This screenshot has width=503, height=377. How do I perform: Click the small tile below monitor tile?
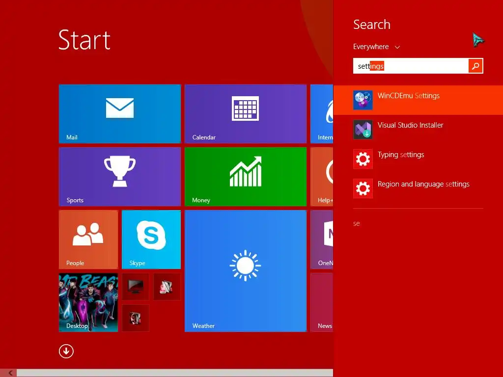coord(136,318)
